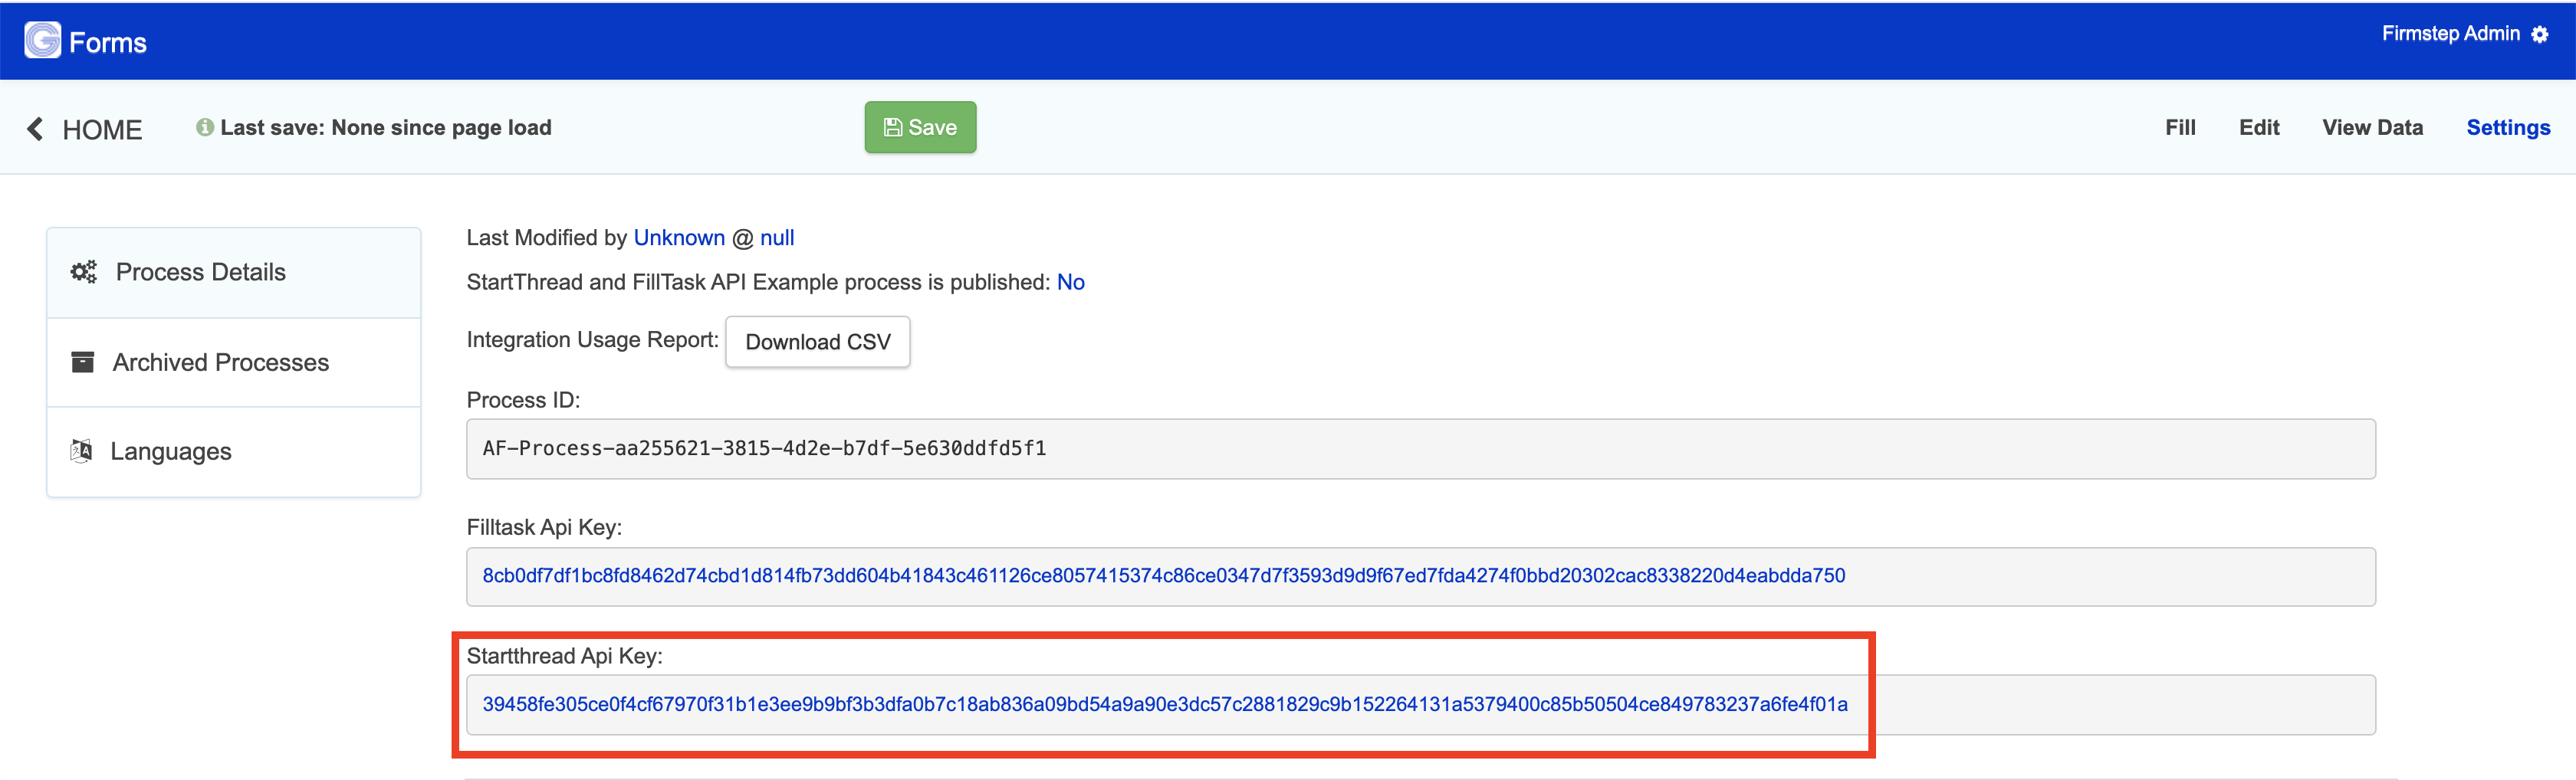Switch to the Fill tab
Image resolution: width=2576 pixels, height=780 pixels.
pos(2180,128)
